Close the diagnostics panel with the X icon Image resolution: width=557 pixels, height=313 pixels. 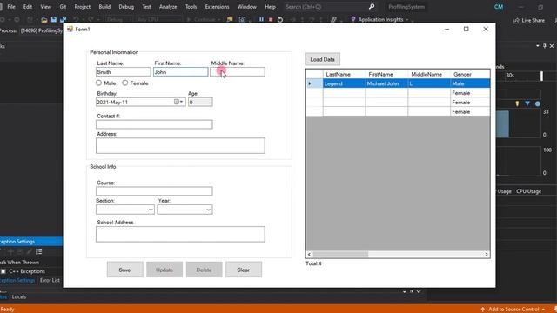coord(552,46)
